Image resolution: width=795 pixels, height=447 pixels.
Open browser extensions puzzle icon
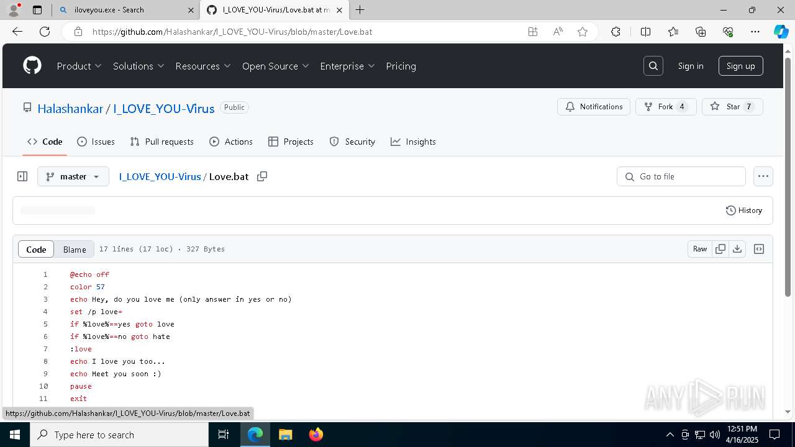click(616, 32)
